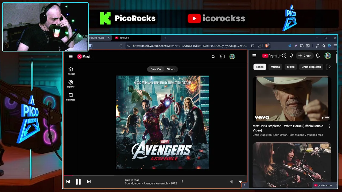Search with voice microphone on YouTube
Screen dimensions: 342x192
coord(292,56)
